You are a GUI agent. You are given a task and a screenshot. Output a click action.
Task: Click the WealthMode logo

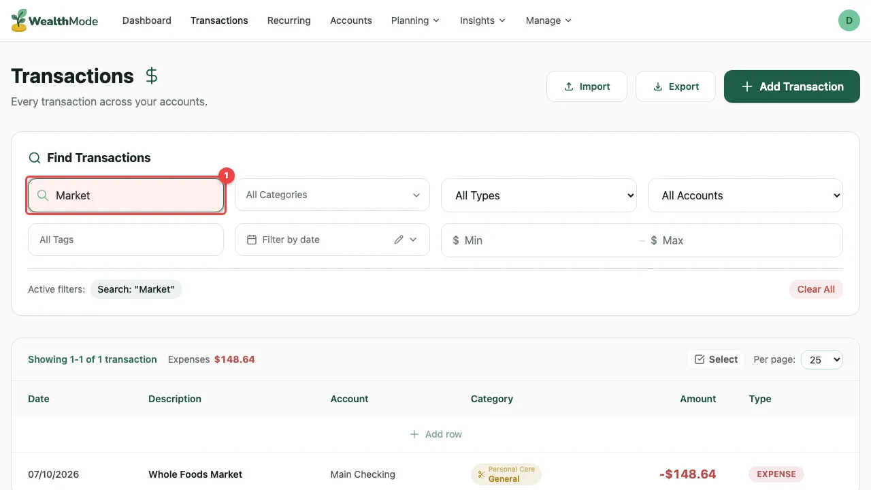[54, 20]
